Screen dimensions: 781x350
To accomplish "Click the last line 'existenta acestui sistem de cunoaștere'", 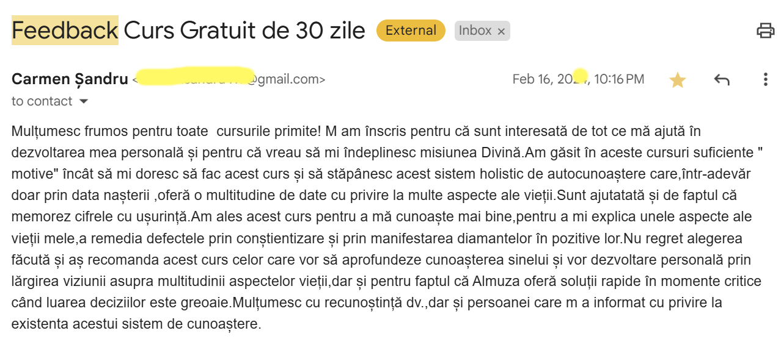I will coord(135,324).
